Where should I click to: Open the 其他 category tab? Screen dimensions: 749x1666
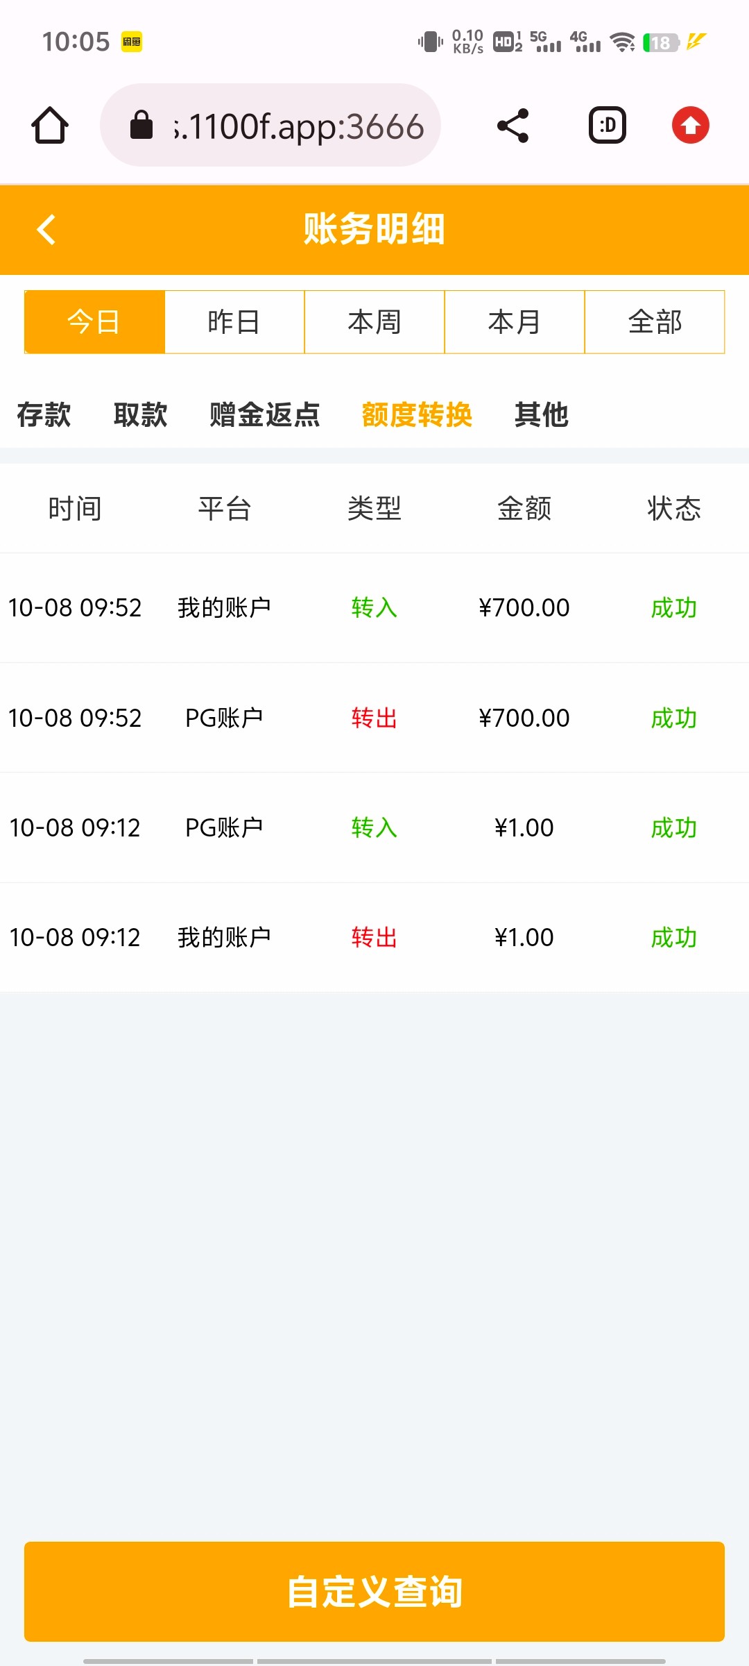coord(541,415)
